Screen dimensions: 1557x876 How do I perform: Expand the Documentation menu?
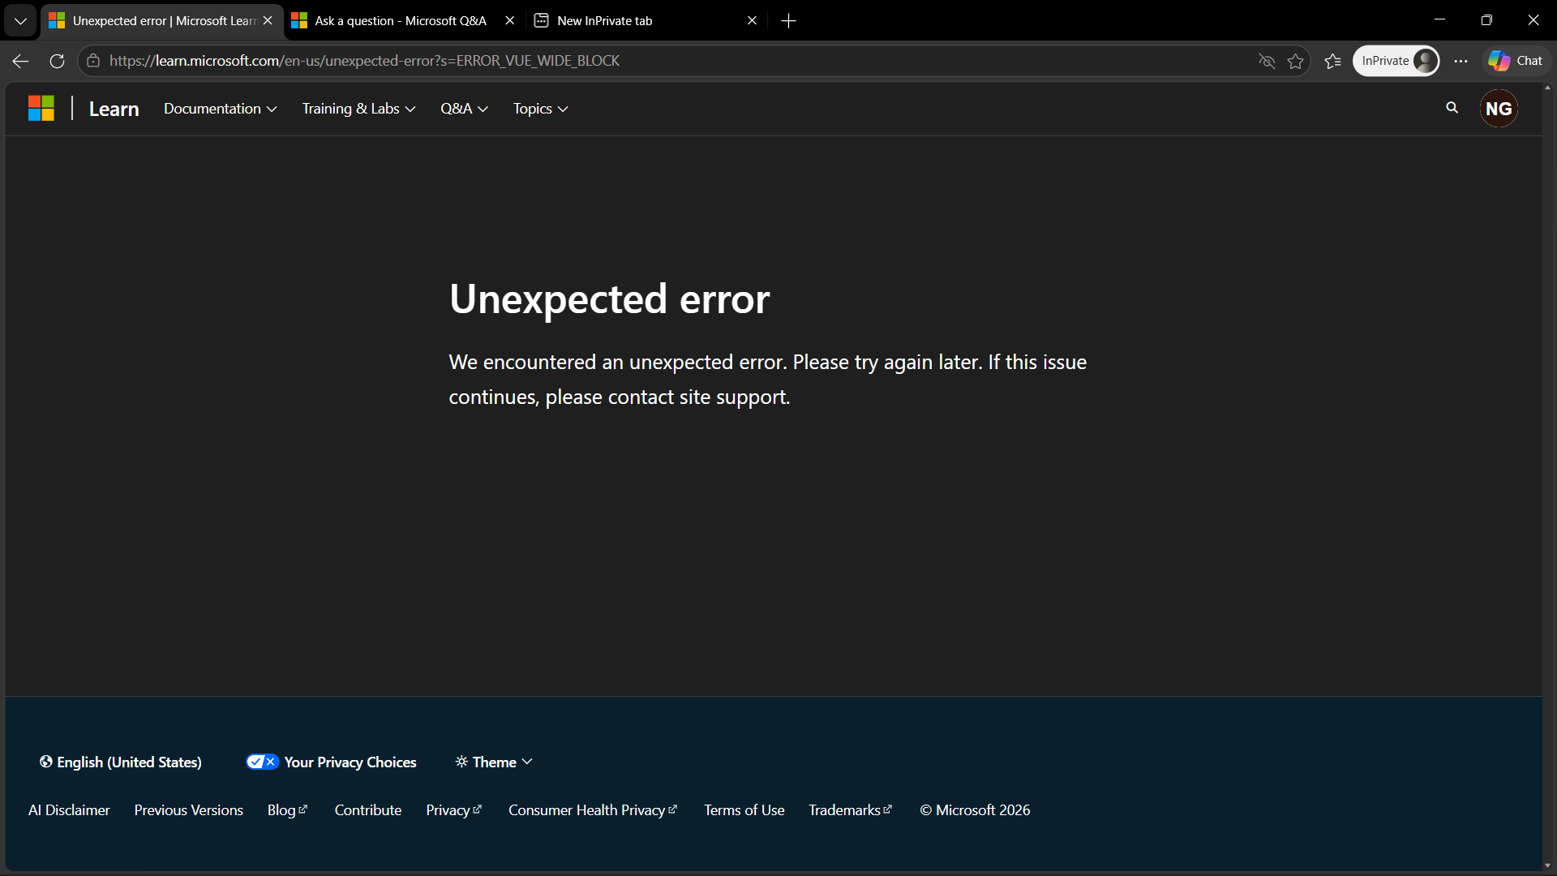pos(220,109)
